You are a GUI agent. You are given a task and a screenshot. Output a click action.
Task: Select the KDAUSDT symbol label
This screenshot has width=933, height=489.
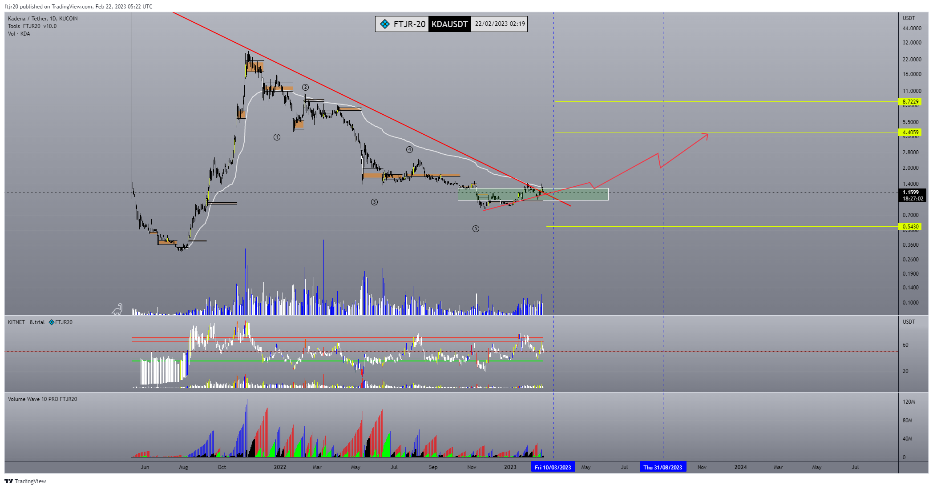[x=449, y=24]
